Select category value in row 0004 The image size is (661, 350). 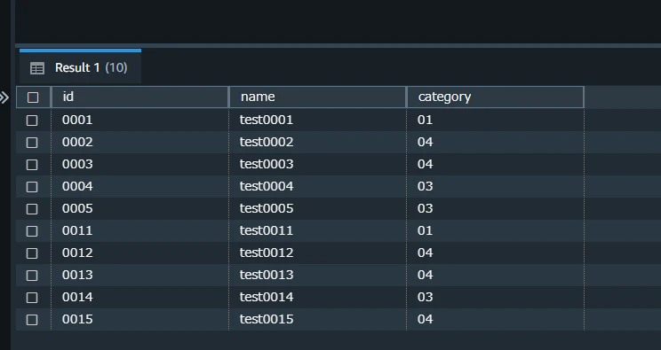[496, 186]
